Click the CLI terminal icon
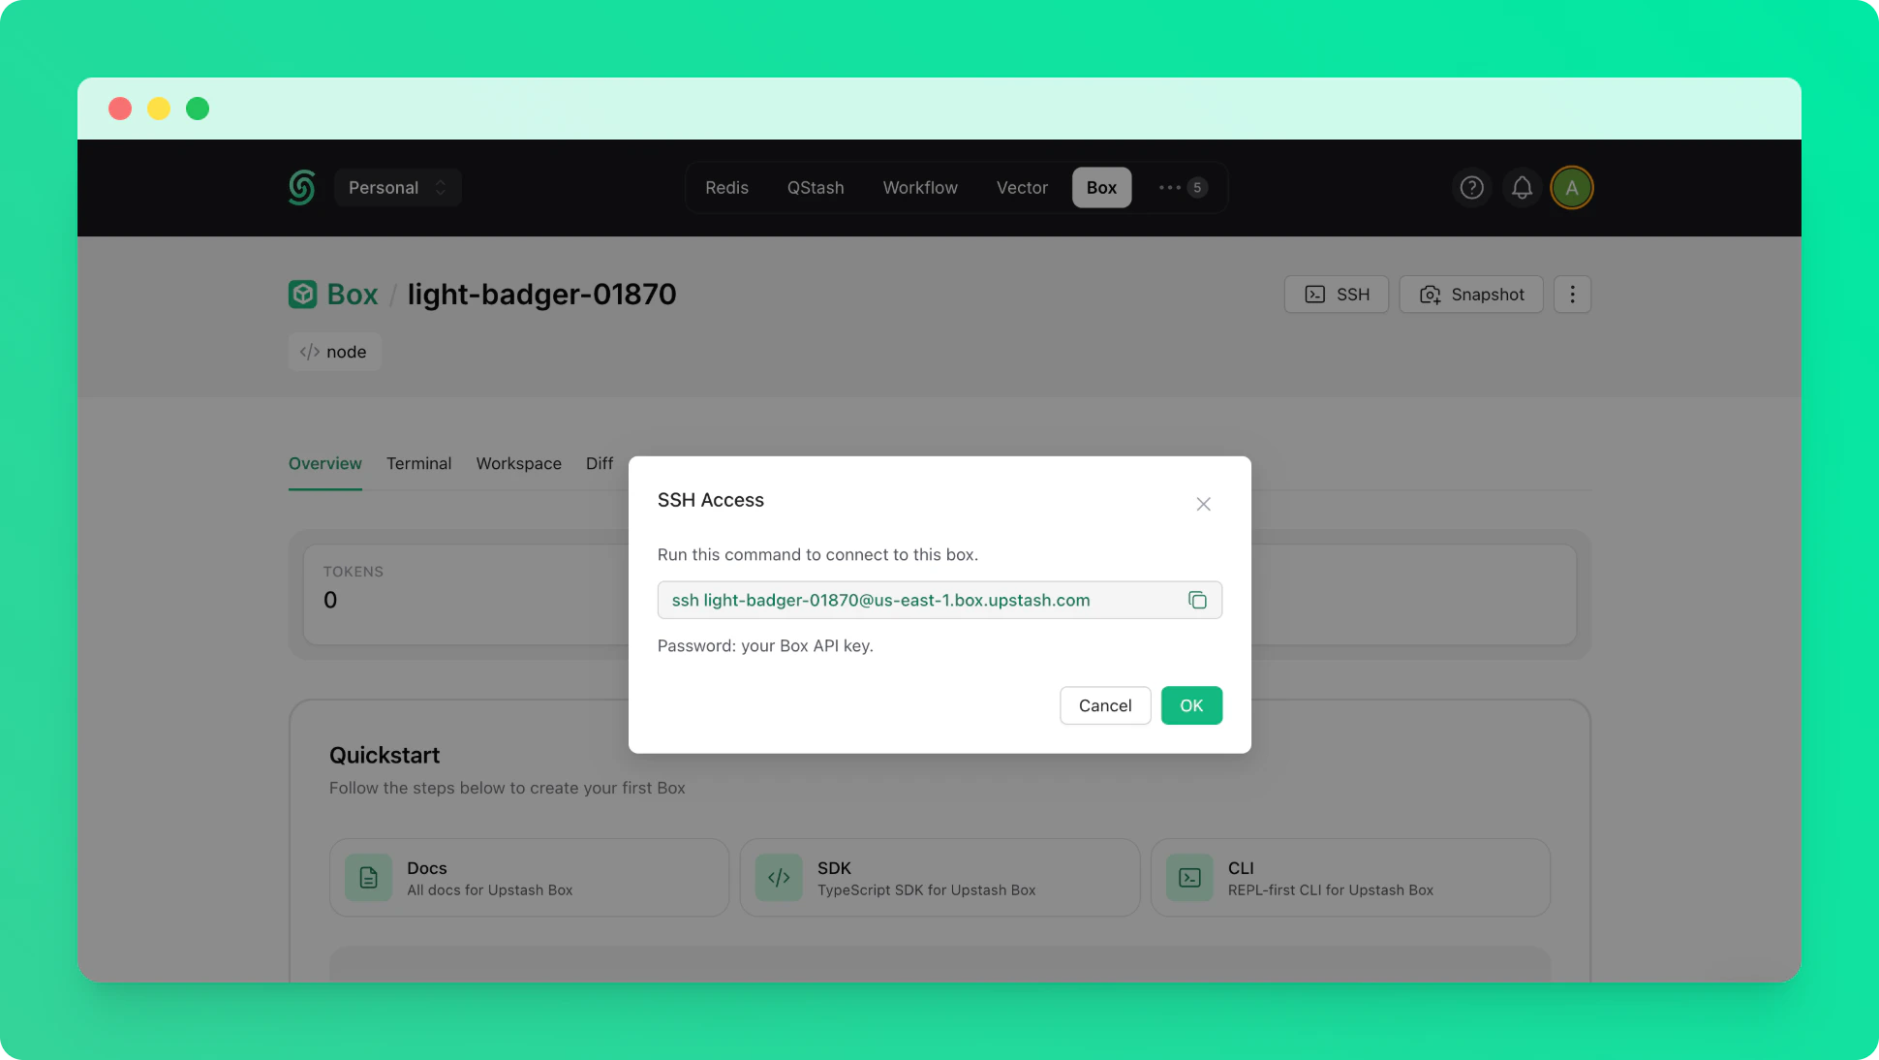The width and height of the screenshot is (1879, 1060). click(x=1189, y=878)
